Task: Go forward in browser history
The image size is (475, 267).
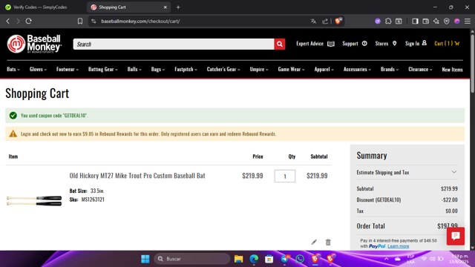Action: [18, 22]
